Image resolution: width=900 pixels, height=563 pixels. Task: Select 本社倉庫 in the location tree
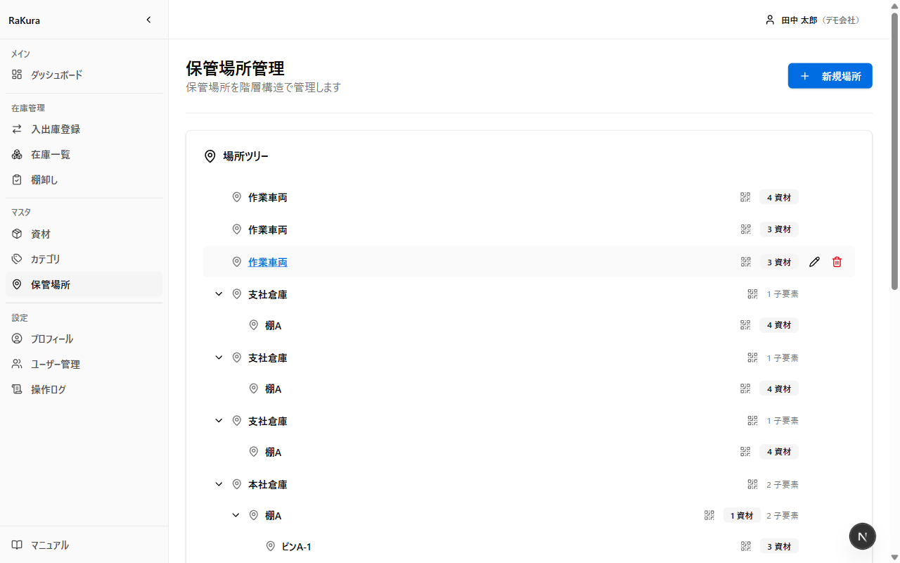click(268, 484)
